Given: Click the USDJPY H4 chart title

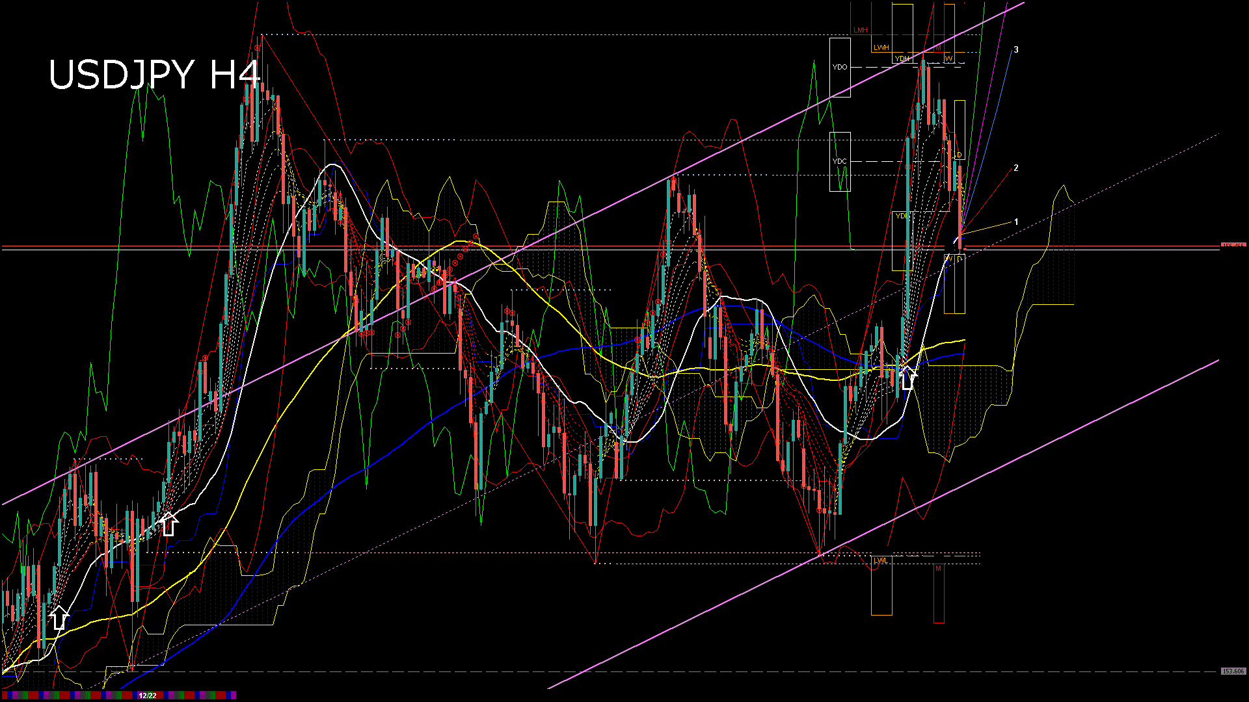Looking at the screenshot, I should [x=154, y=75].
